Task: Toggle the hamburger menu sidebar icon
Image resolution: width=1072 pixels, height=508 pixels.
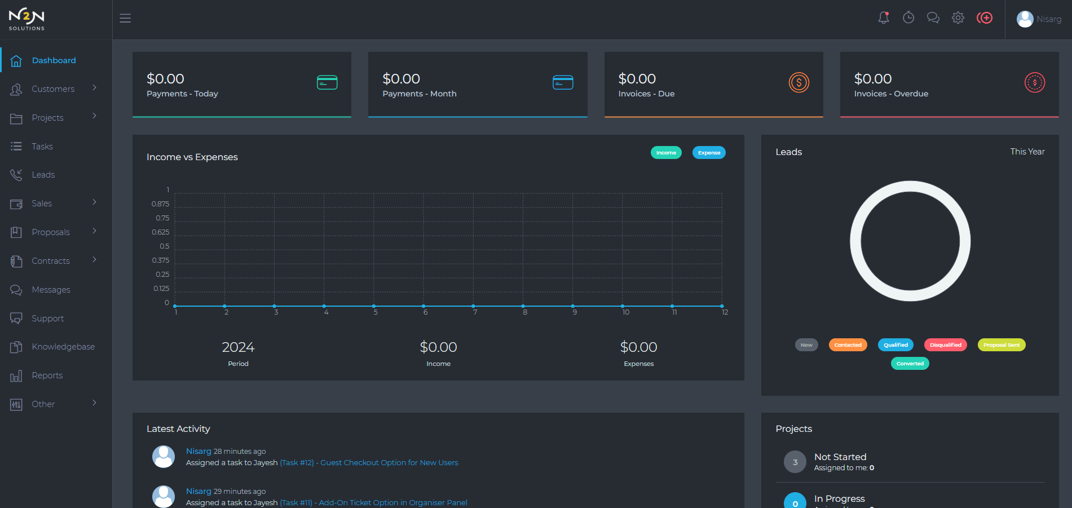Action: [x=125, y=18]
